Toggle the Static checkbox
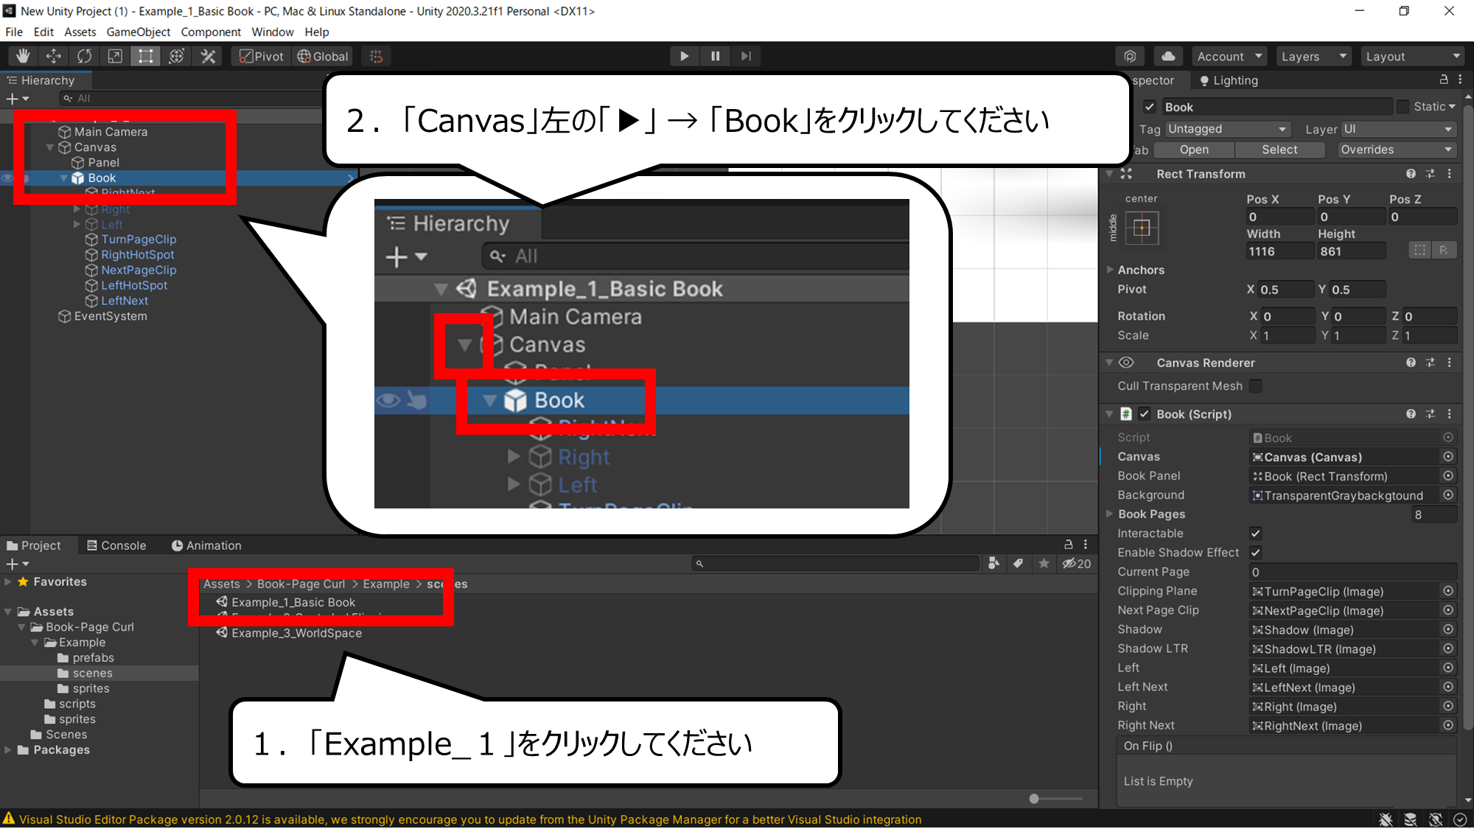Screen dimensions: 1474x829 tap(1403, 107)
